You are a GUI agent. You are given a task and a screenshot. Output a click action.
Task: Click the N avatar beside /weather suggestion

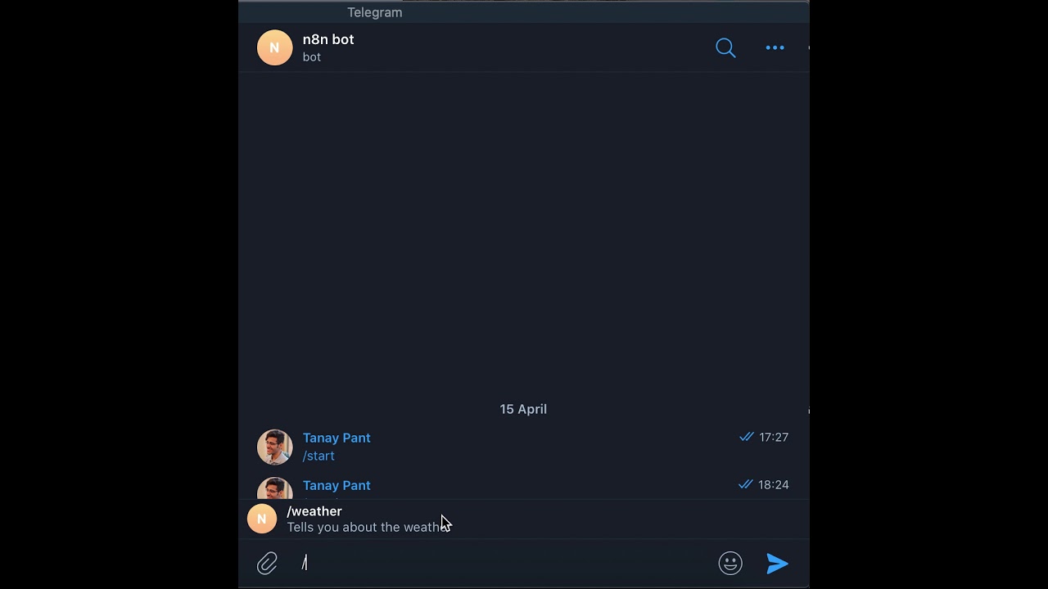[262, 519]
